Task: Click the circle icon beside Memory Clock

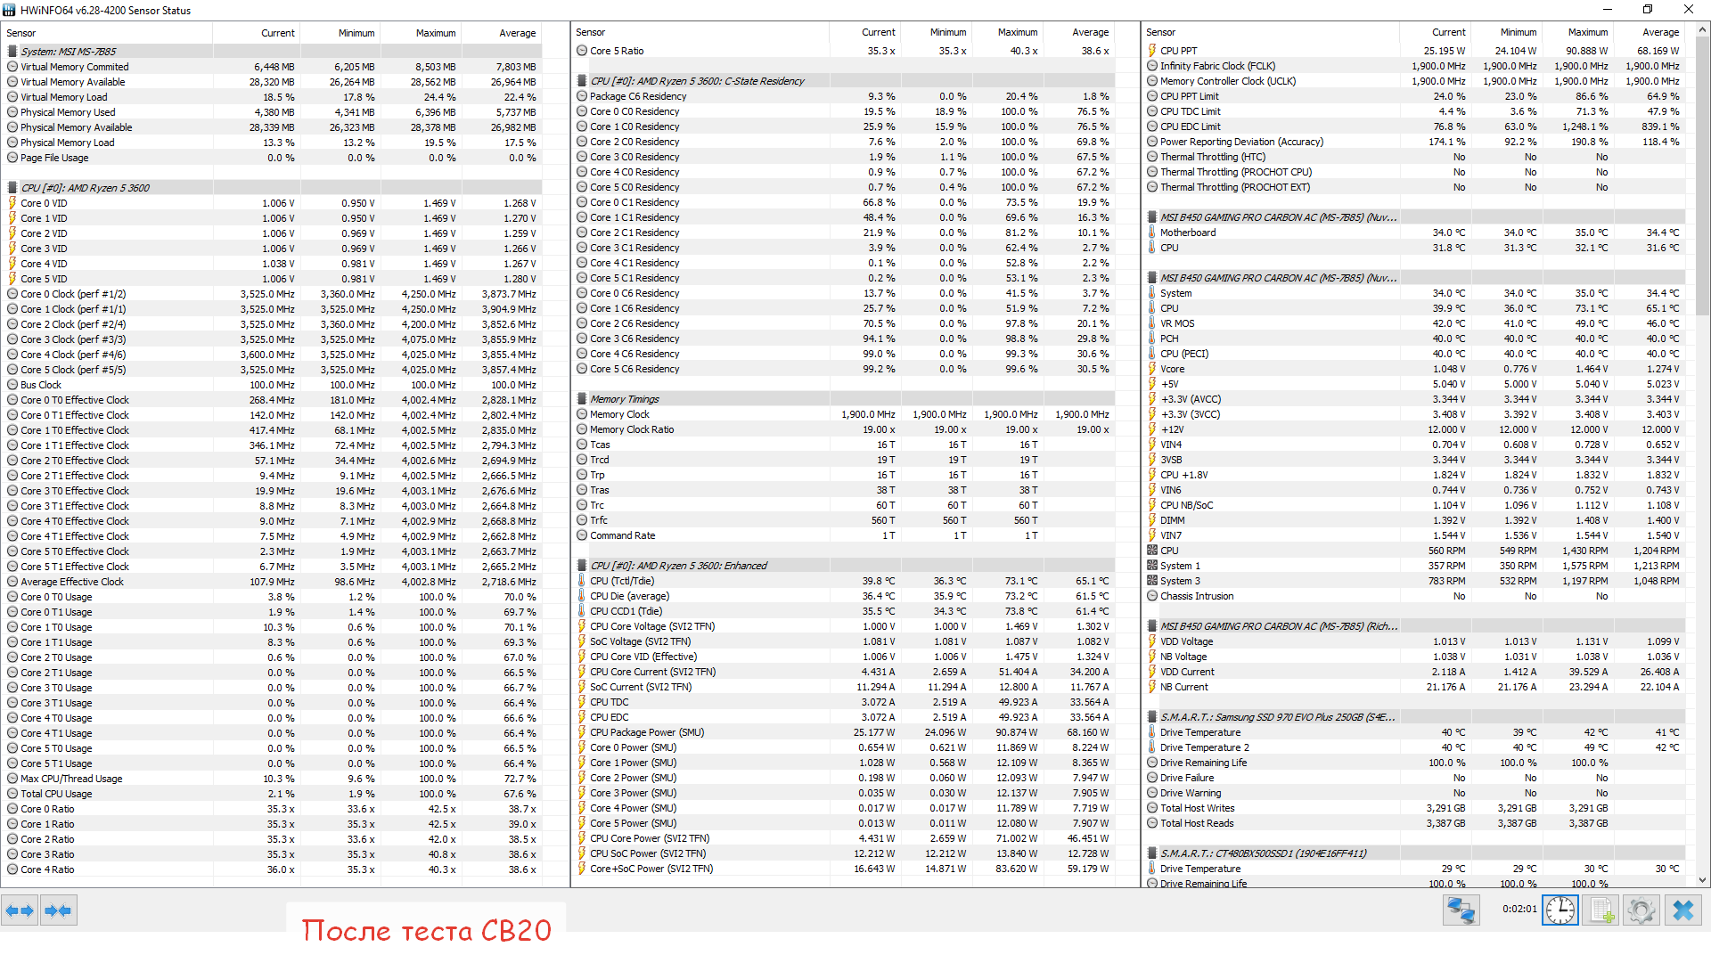Action: (x=582, y=414)
